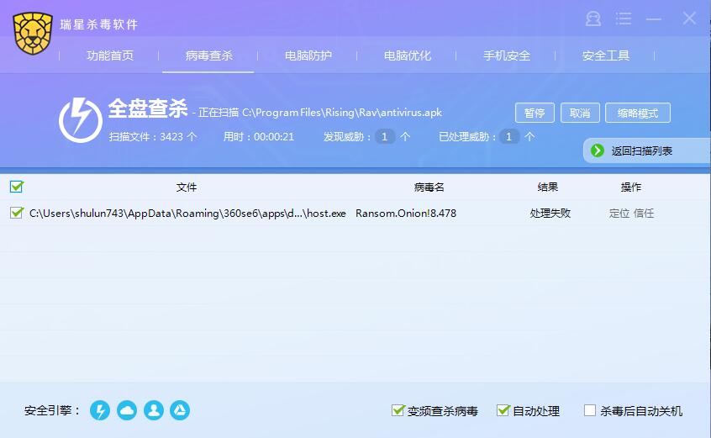Switch to 病毒查杀 tab
Viewport: 711px width, 438px height.
pos(208,55)
